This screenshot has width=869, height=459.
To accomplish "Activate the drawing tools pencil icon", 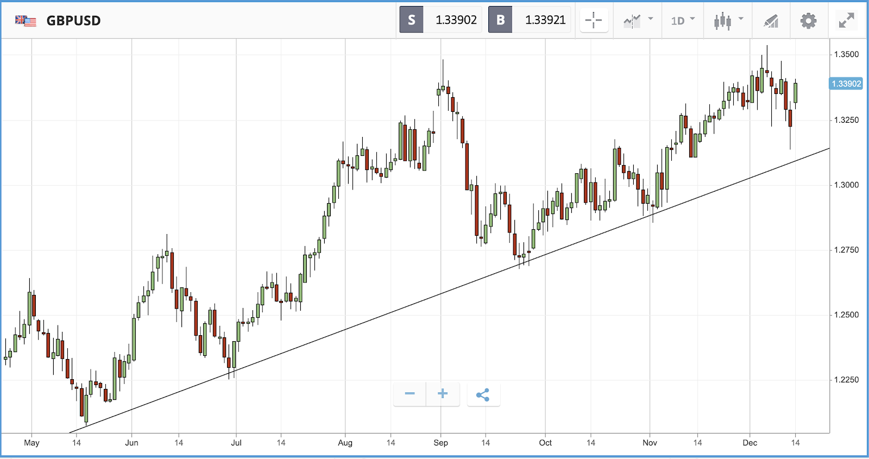I will pos(771,21).
